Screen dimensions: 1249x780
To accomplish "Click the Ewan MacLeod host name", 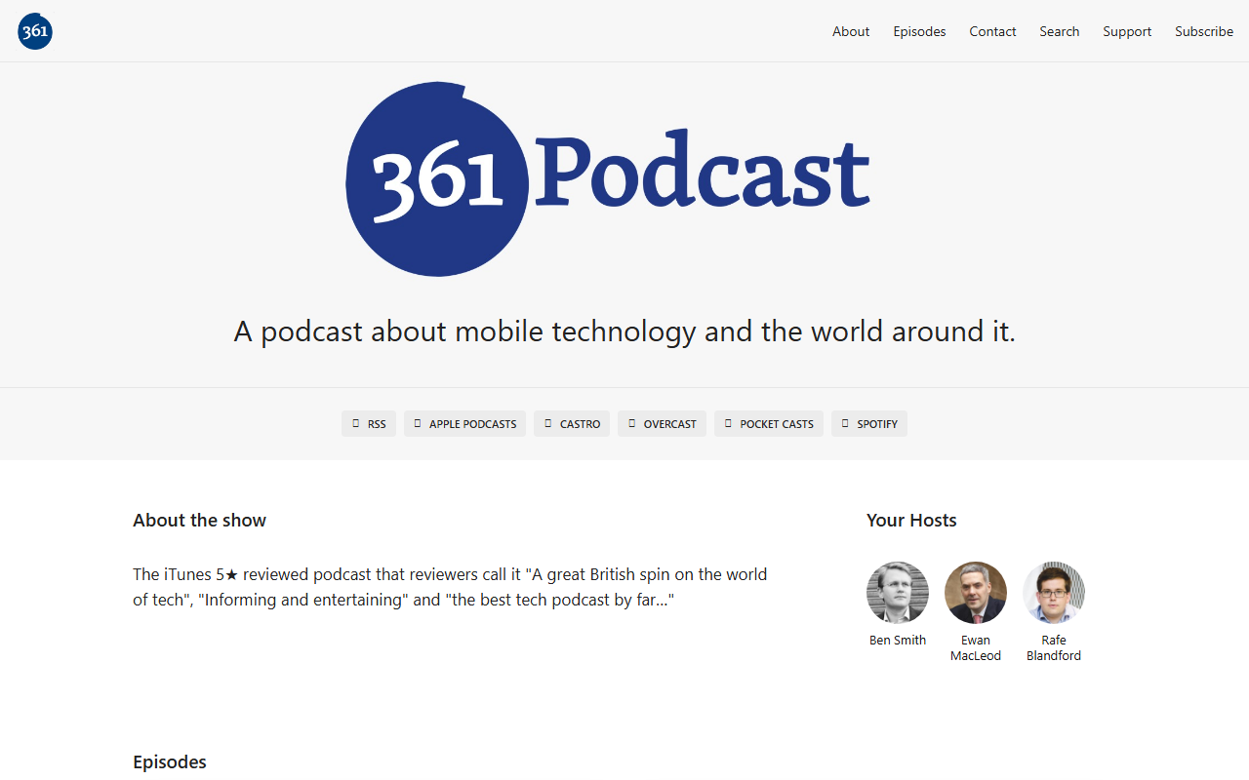I will (x=976, y=648).
